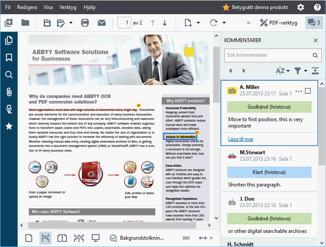Tick the A. Miller comment checkbox
The height and width of the screenshot is (247, 326).
point(308,91)
